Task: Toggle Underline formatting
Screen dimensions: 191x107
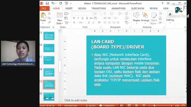Action: coord(82,18)
